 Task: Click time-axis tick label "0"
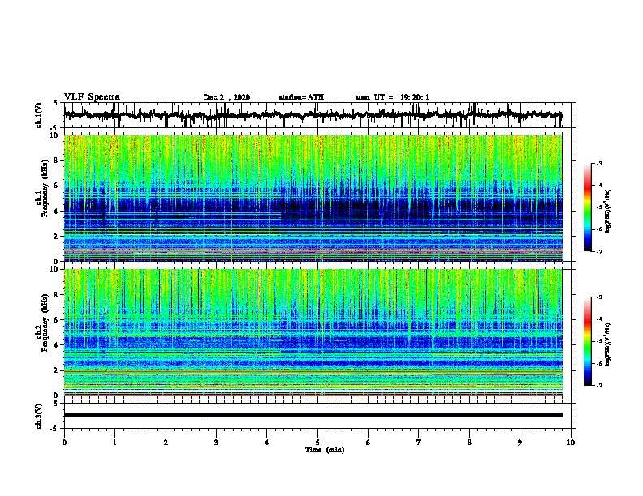[64, 443]
